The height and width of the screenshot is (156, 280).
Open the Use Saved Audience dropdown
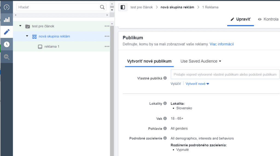click(201, 61)
